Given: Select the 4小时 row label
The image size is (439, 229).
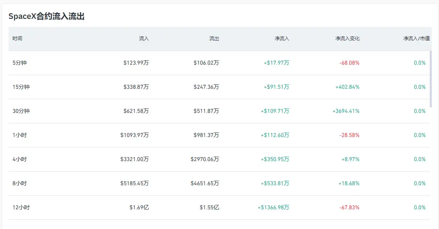Looking at the screenshot, I should click(x=20, y=159).
